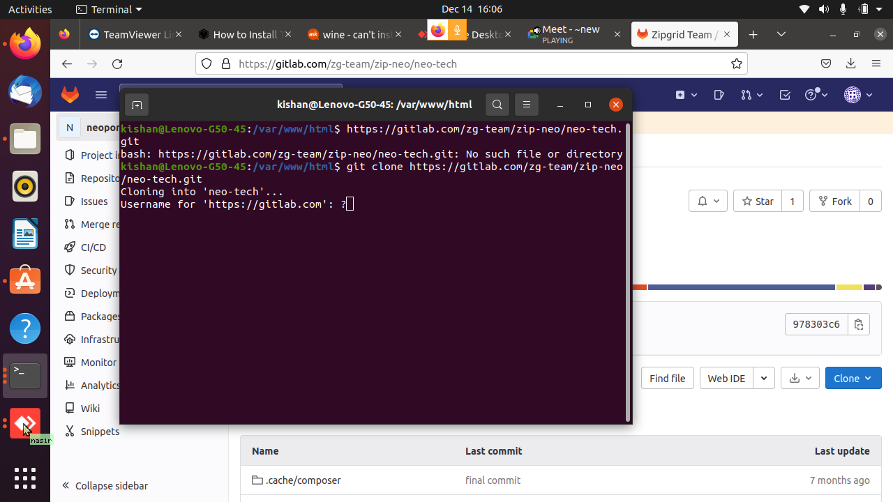This screenshot has width=893, height=502.
Task: Open the Terminal app menu in top bar
Action: (x=109, y=9)
